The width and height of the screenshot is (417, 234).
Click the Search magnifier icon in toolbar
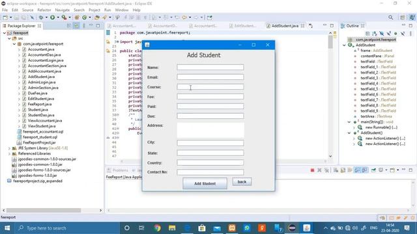(390, 18)
